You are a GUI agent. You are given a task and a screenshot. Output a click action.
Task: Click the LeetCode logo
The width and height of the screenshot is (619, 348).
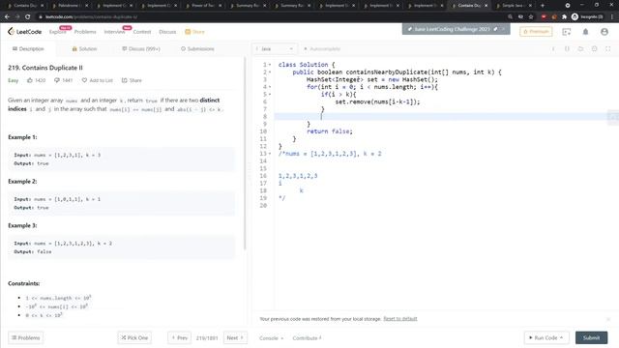coord(24,32)
